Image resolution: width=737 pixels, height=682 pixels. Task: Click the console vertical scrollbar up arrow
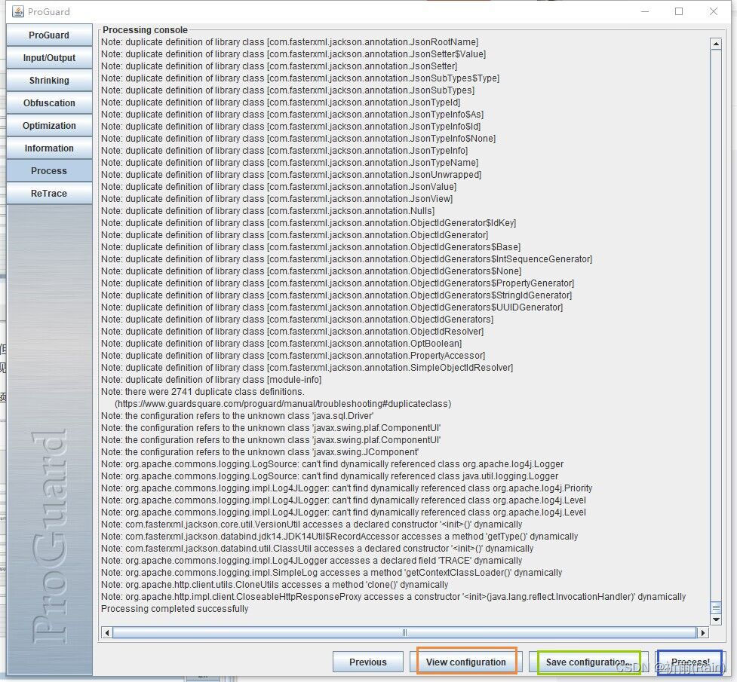coord(716,44)
